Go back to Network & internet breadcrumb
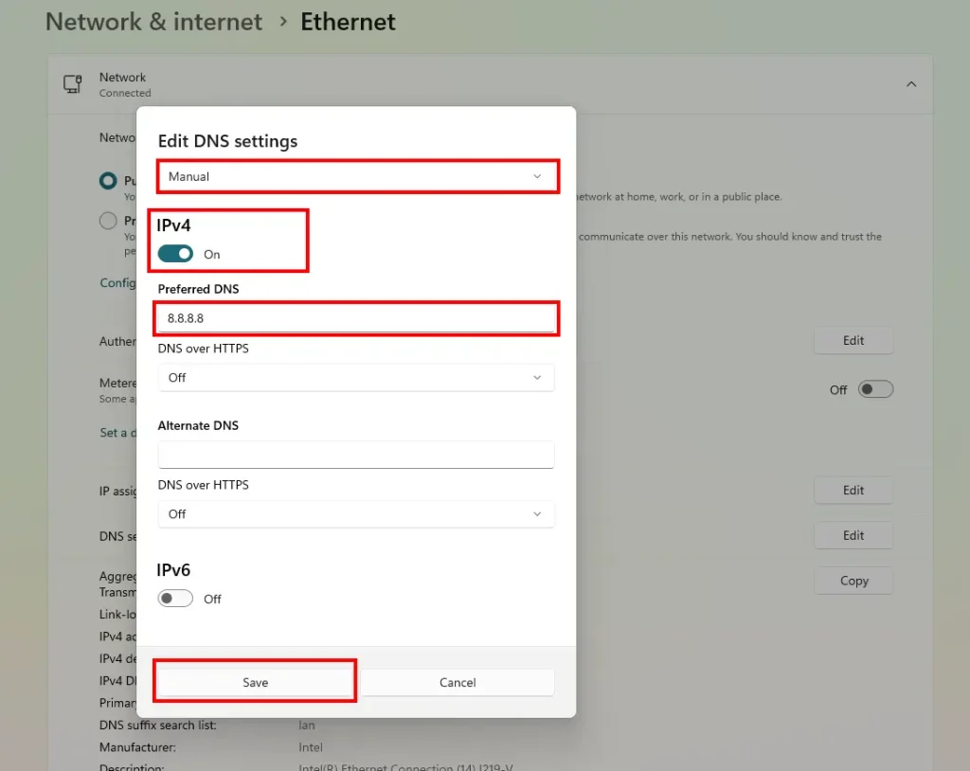The height and width of the screenshot is (771, 970). pos(153,22)
